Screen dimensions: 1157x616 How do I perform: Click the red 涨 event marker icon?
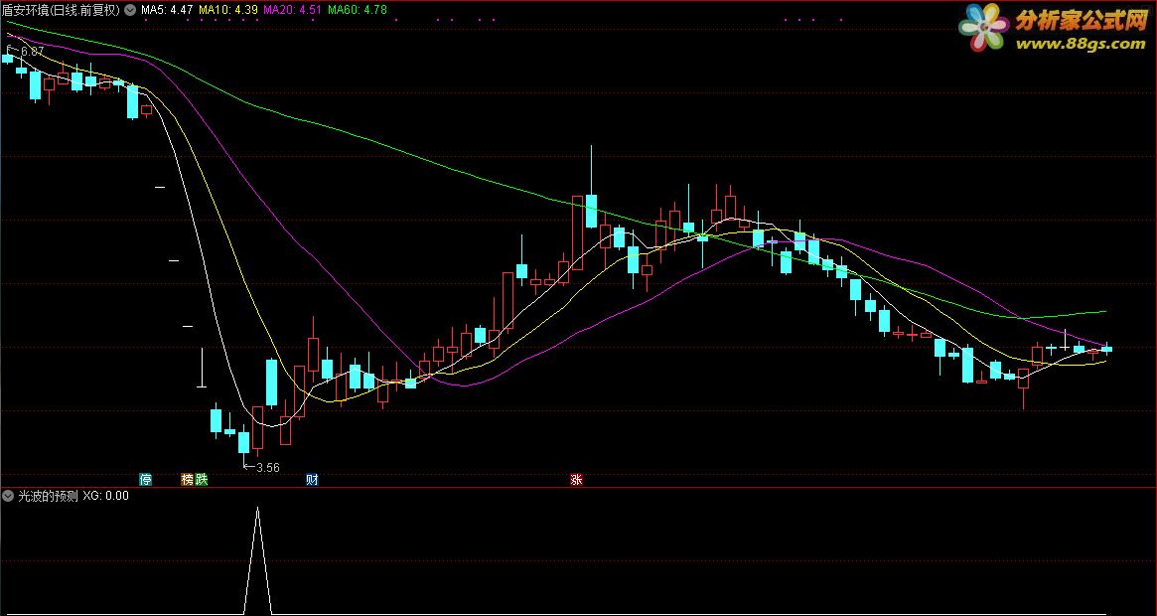coord(576,479)
